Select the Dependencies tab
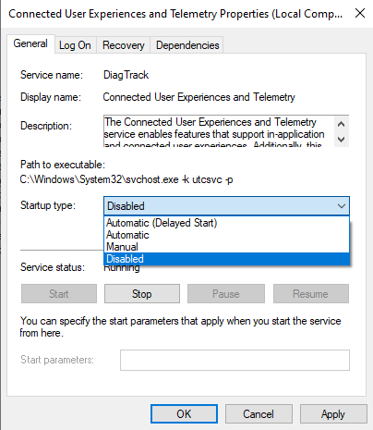 (x=187, y=45)
